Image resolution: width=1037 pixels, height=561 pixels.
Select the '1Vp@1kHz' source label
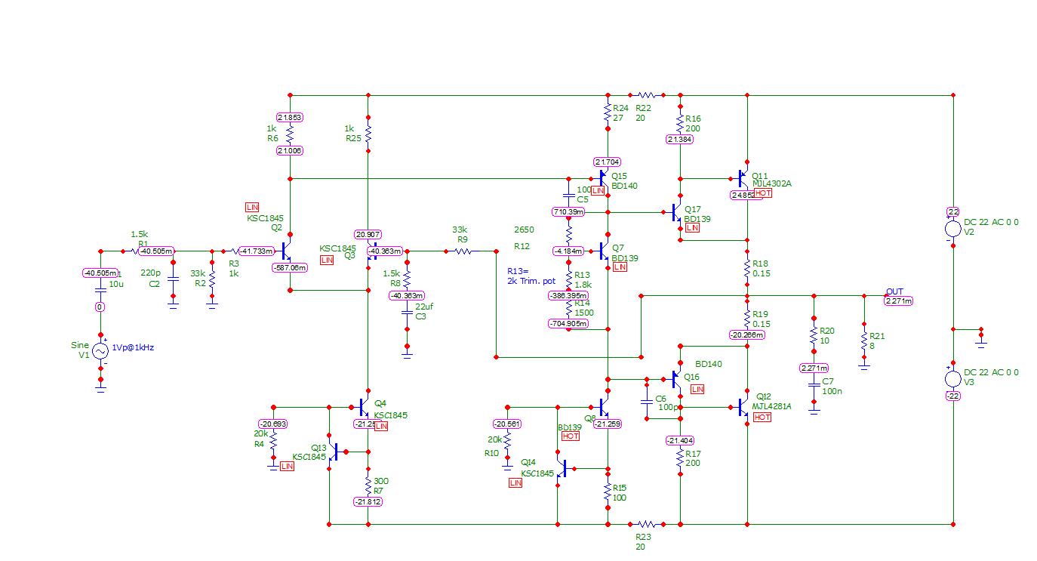[133, 347]
